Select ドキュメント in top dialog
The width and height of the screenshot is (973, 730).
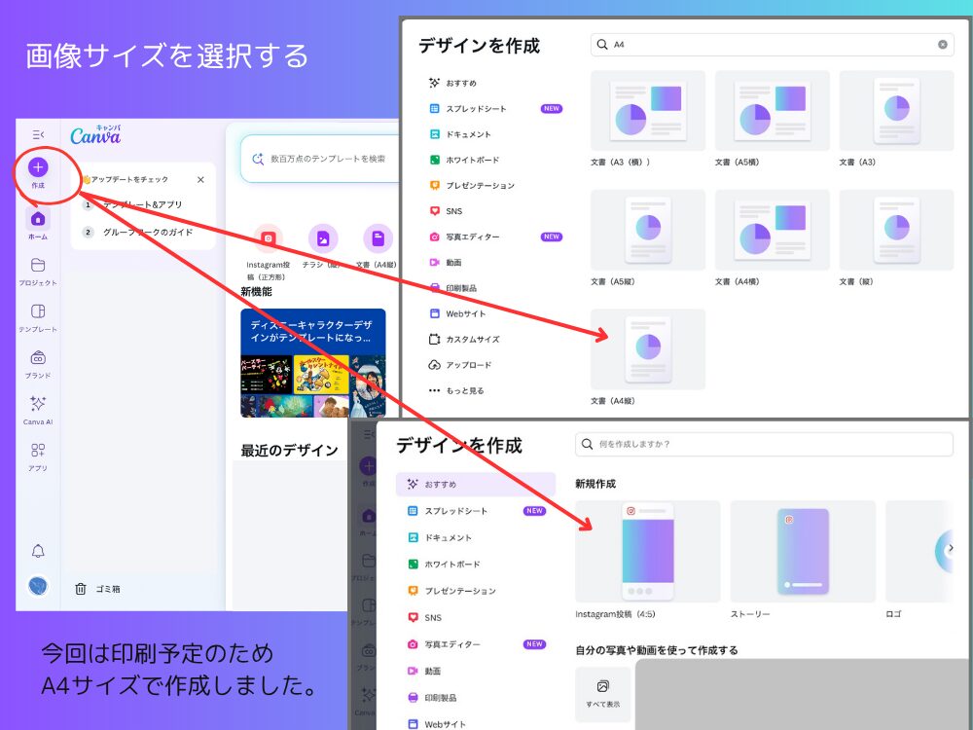click(x=460, y=134)
